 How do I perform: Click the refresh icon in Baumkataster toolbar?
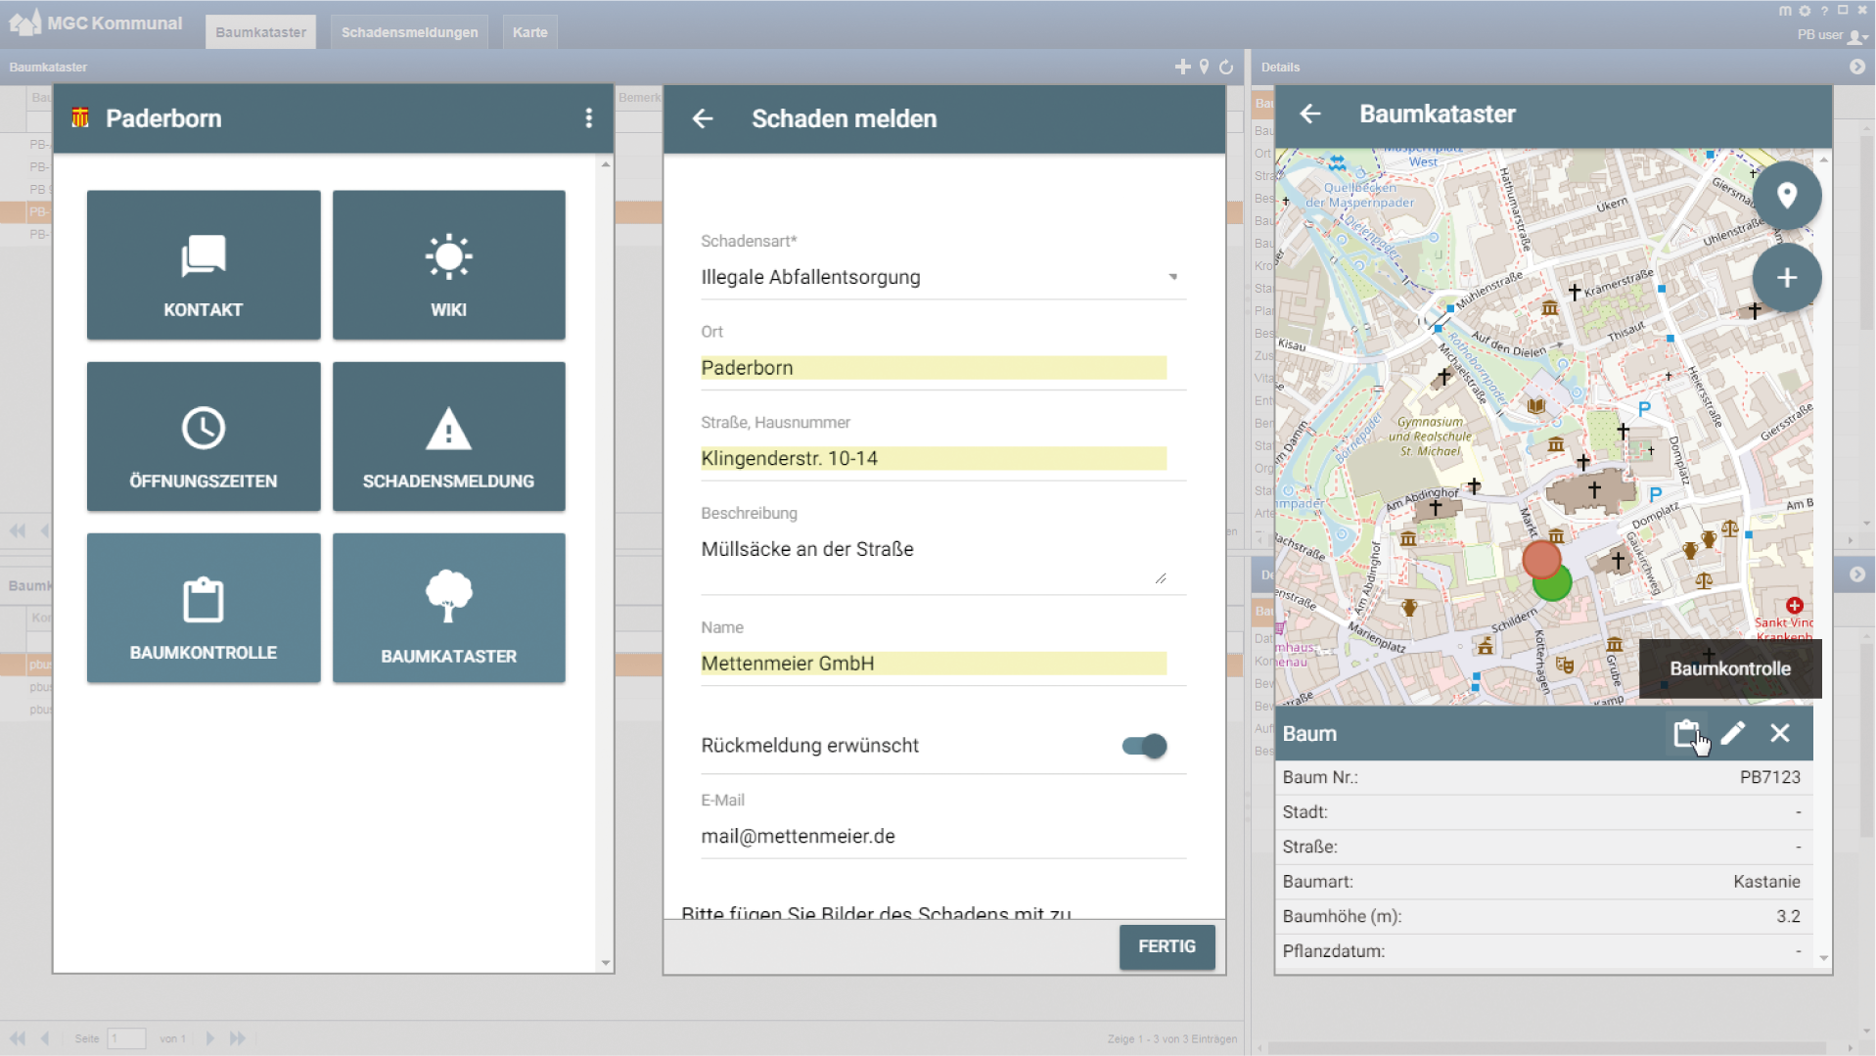point(1226,67)
